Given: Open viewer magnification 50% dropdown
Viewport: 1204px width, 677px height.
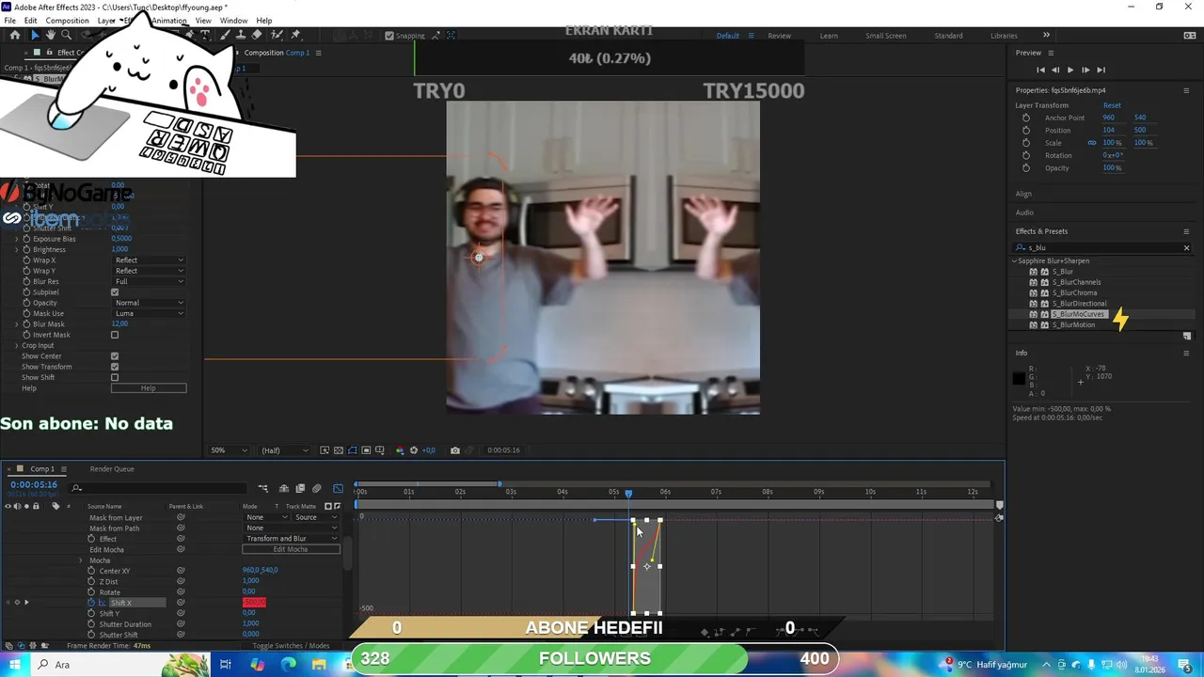Looking at the screenshot, I should point(230,450).
